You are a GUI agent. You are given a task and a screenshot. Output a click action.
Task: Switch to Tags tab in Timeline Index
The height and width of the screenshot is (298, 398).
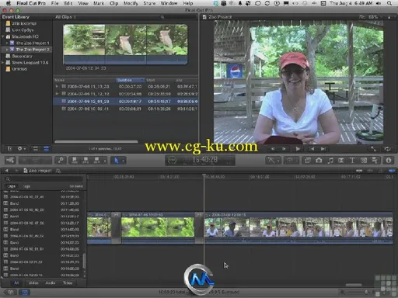[26, 186]
